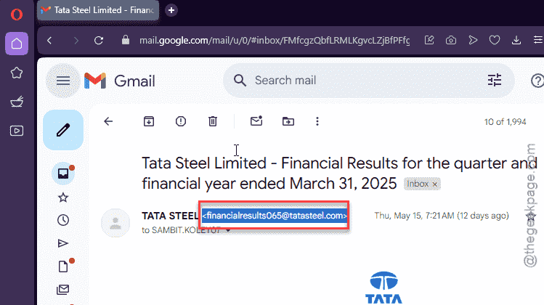Screen dimensions: 544x305
Task: Add page to Opera bookmarks heart
Action: [495, 40]
